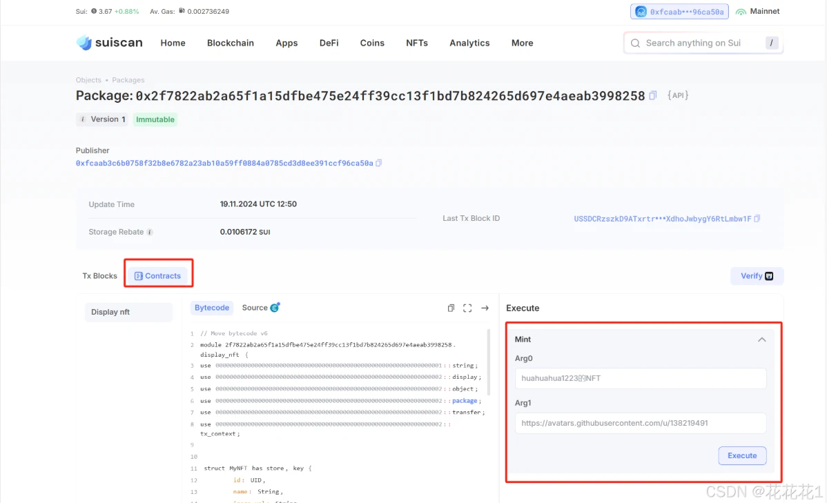Screen dimensions: 827x503
Task: Open the Analytics menu item
Action: pos(469,43)
